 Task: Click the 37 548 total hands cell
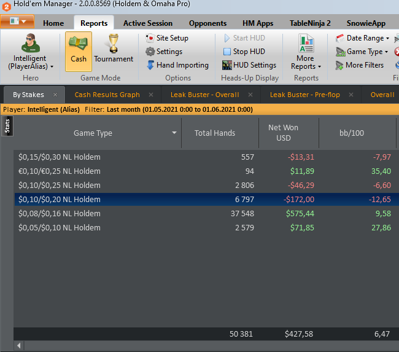pos(242,213)
